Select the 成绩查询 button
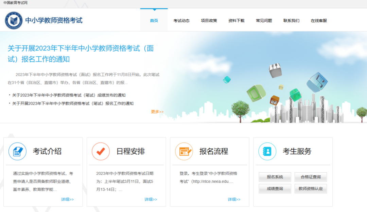 click(275, 188)
